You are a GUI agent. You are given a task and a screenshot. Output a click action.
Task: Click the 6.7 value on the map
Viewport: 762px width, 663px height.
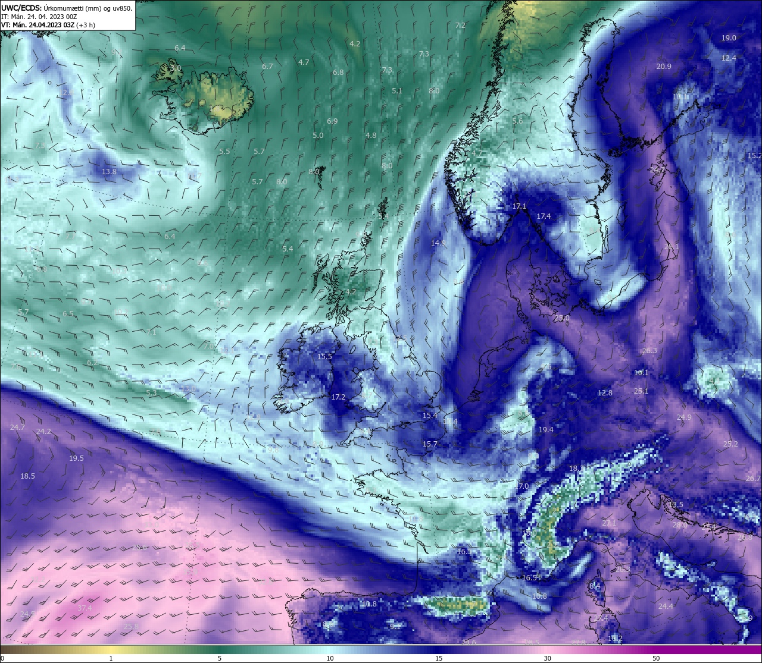[267, 67]
